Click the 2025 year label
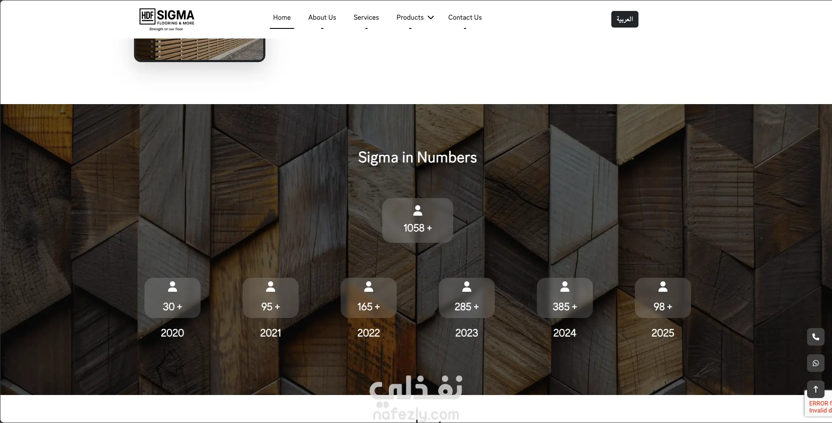Viewport: 832px width, 423px height. pos(663,333)
